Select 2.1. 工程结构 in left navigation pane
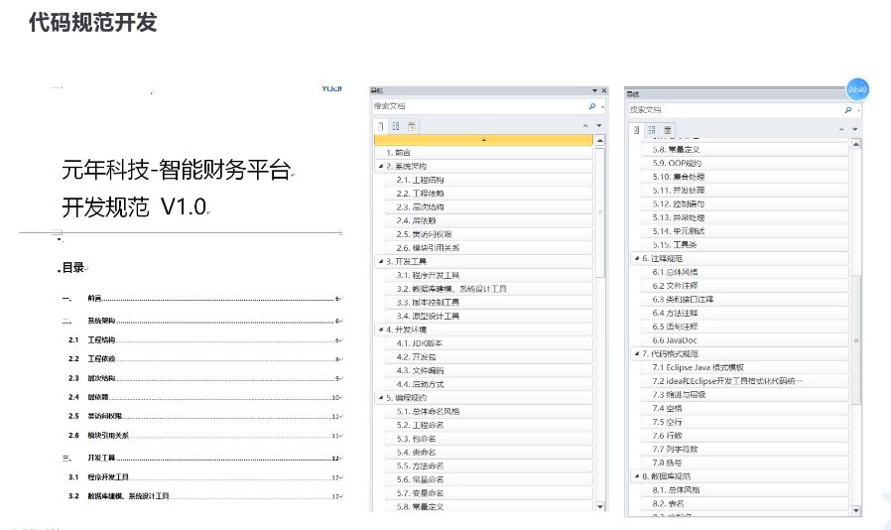891x530 pixels. [489, 180]
